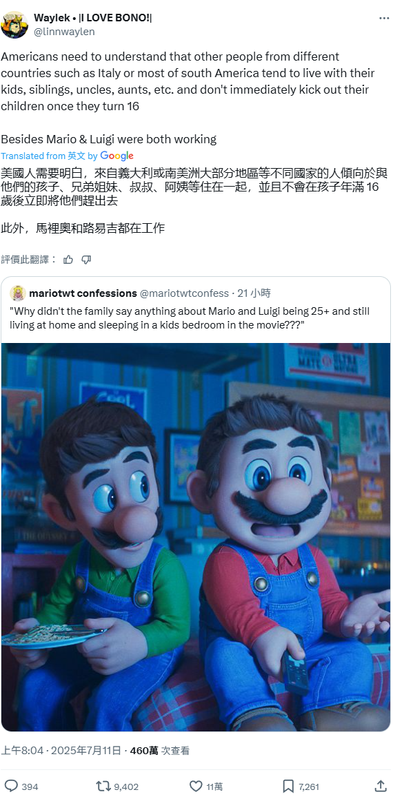Click the thumbs down translation rating icon
393x801 pixels.
coord(86,260)
